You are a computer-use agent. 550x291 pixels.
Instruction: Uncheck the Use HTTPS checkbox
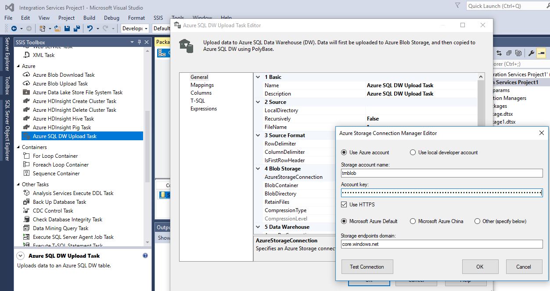[x=344, y=205]
